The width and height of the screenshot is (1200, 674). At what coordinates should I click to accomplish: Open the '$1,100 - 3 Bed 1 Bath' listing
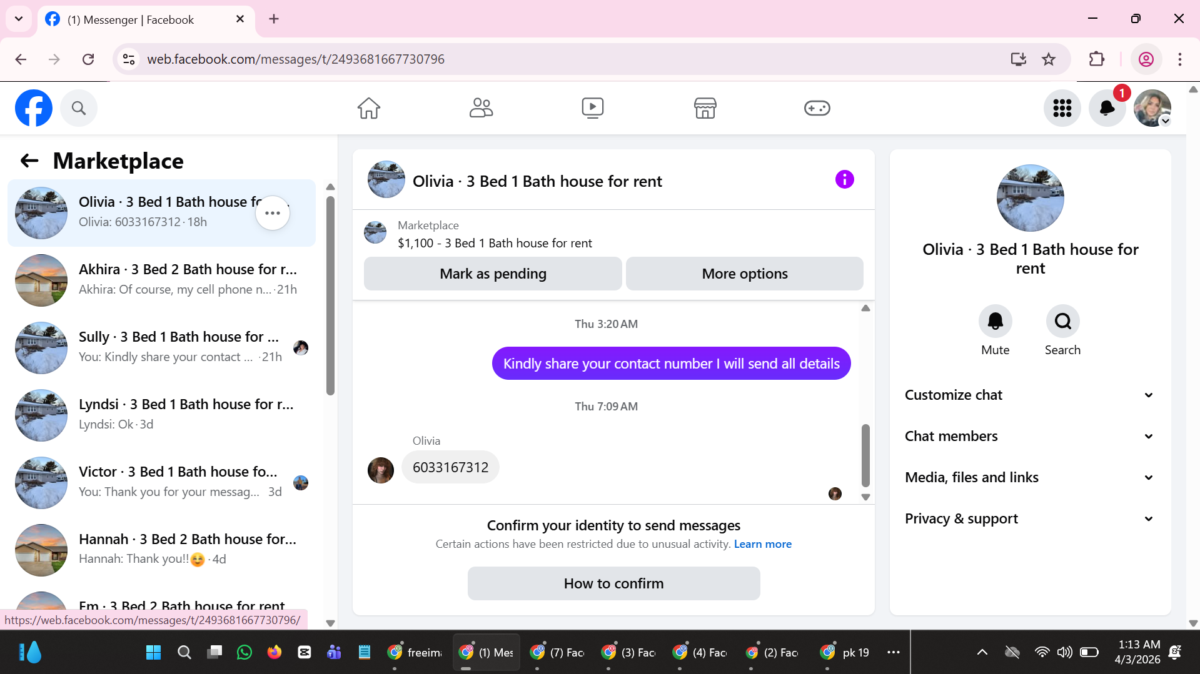495,243
